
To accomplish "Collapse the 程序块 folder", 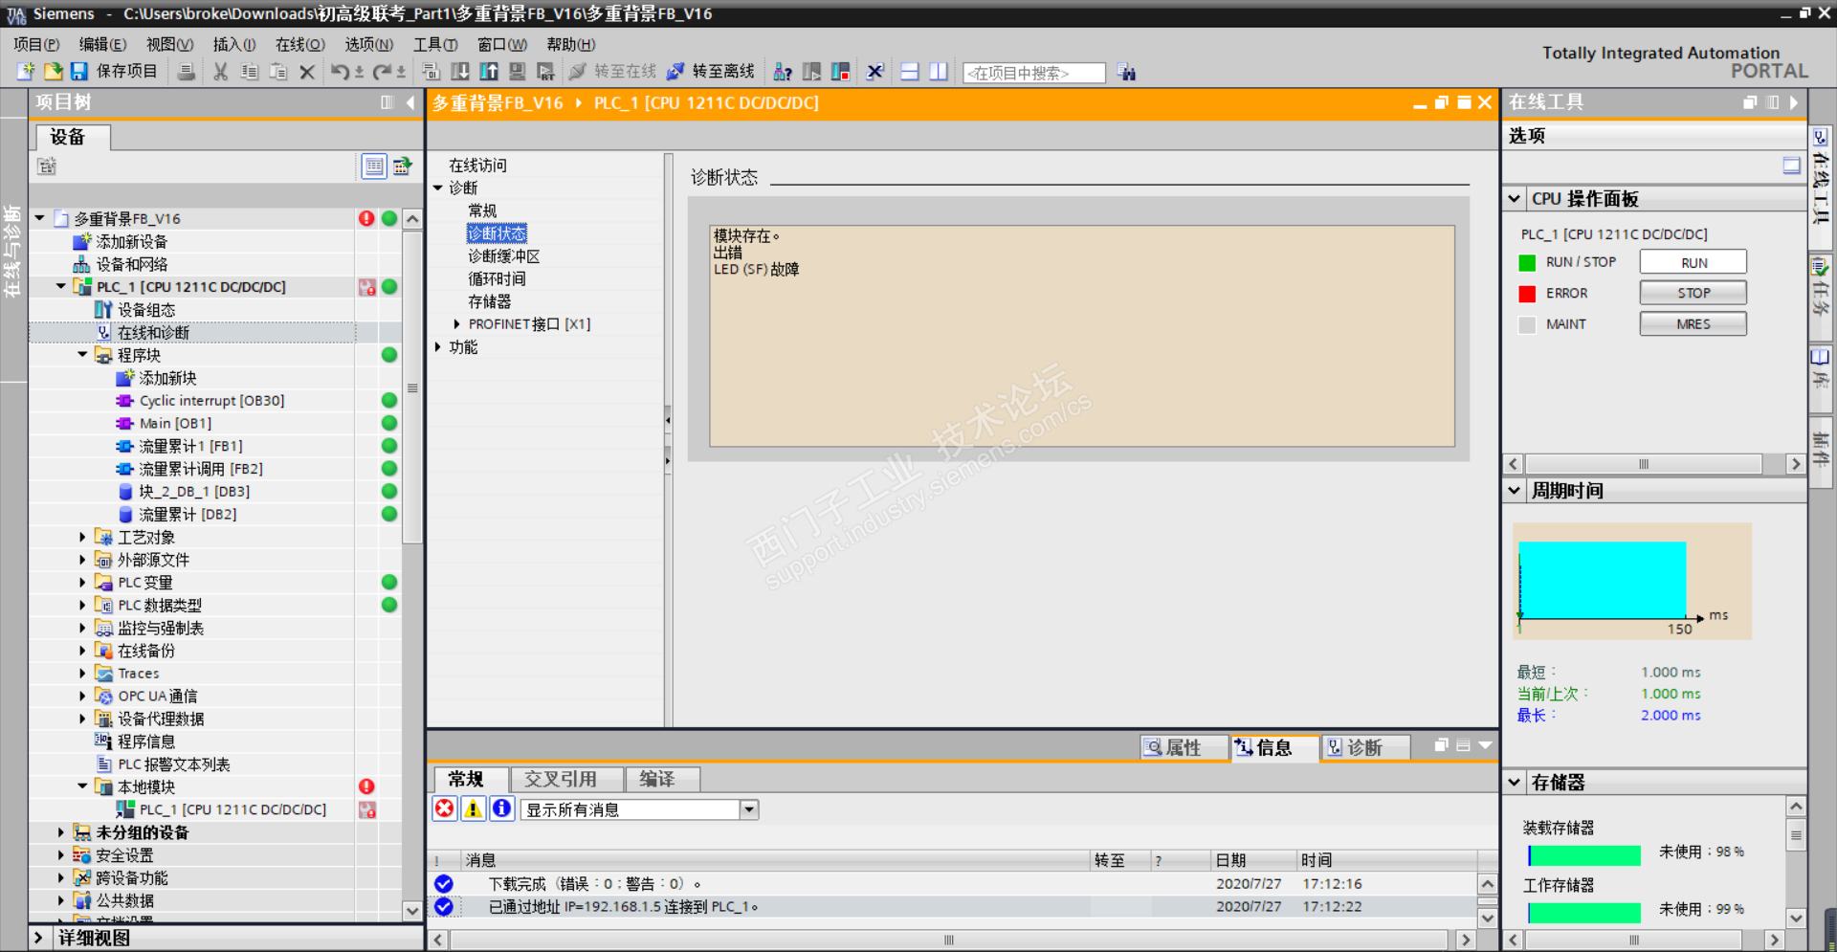I will 82,355.
